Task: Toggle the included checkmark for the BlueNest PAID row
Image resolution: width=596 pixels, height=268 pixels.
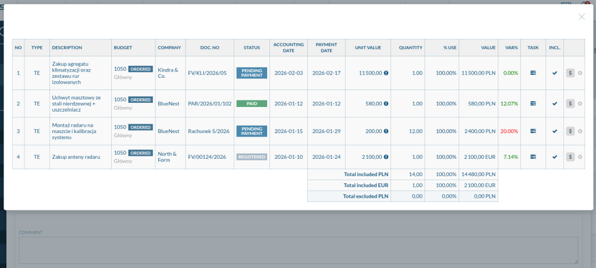Action: (555, 103)
